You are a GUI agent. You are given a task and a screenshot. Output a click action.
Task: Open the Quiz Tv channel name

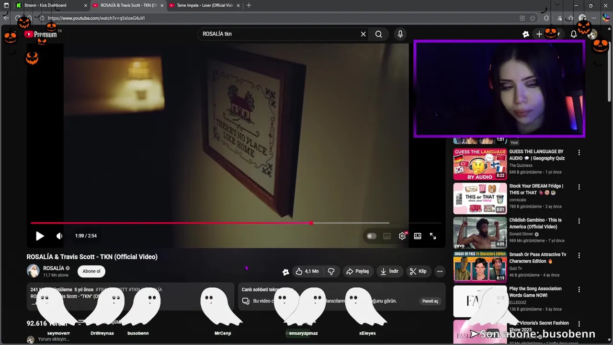click(x=516, y=268)
